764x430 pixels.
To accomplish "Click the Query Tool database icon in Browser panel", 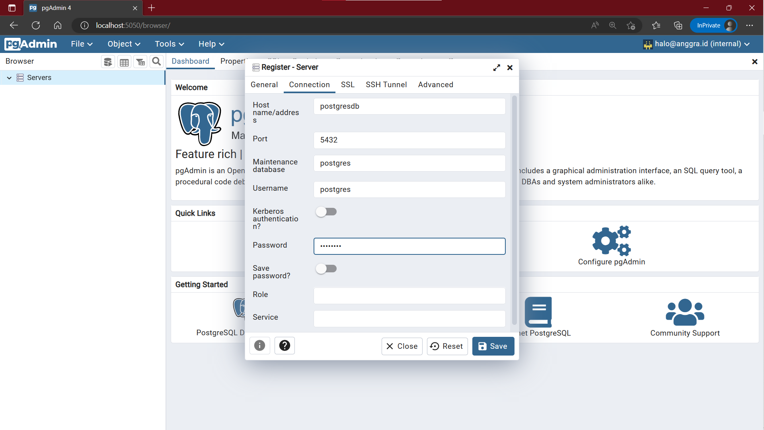I will point(108,62).
